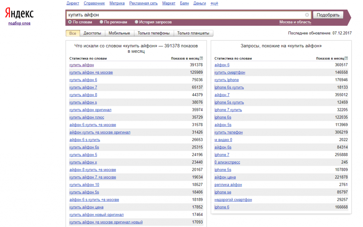Viewport: 363px width, 227px height.
Task: Expand the 'ещё' services menu
Action: click(214, 3)
